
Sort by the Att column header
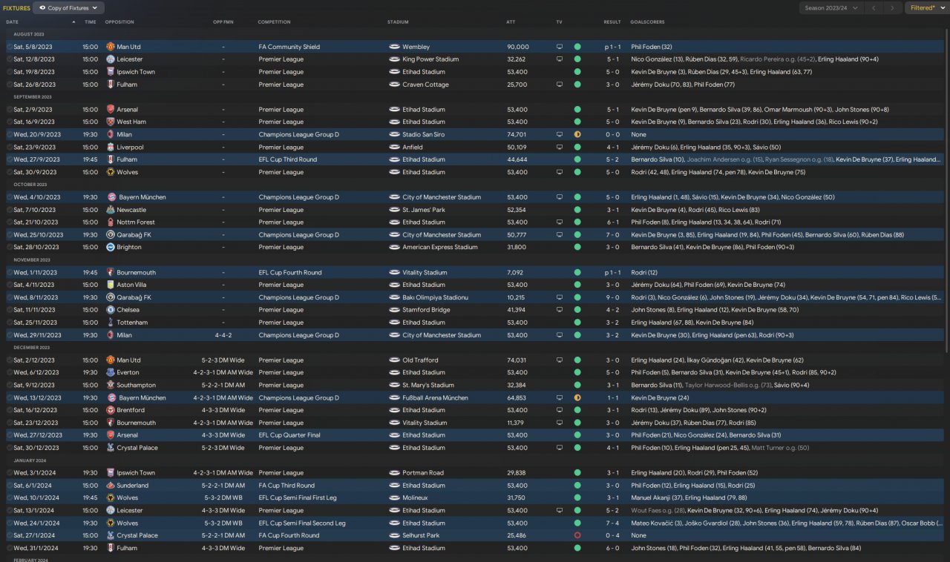[511, 22]
